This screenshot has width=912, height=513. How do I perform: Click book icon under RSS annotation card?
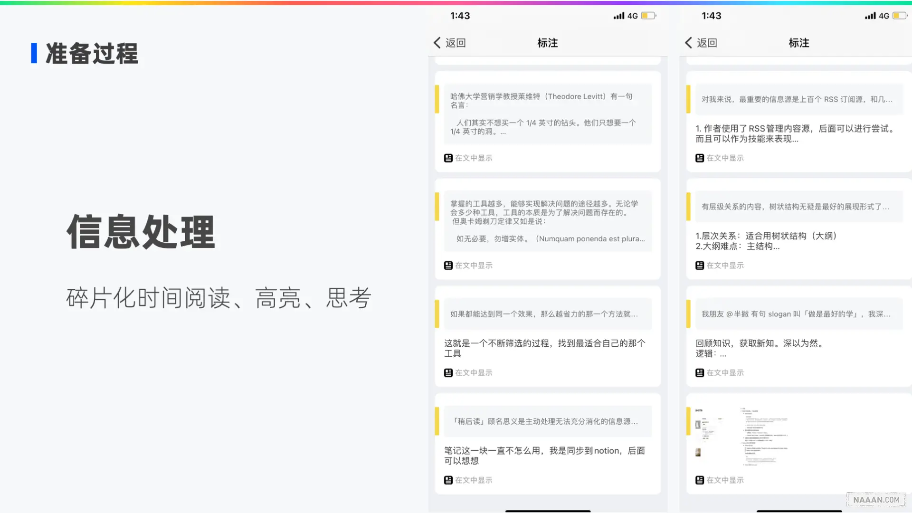coord(699,158)
